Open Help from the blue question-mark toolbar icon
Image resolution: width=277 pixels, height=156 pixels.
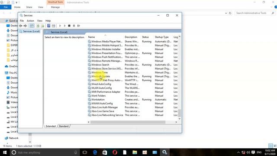[x=49, y=26]
